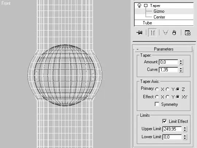Increase Curve value with up spinner arrow
The image size is (197, 148).
[181, 68]
